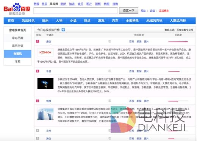Viewport: 197px width, 141px height.
Task: Click the 关注度 bar for 康佳
Action: [178, 41]
